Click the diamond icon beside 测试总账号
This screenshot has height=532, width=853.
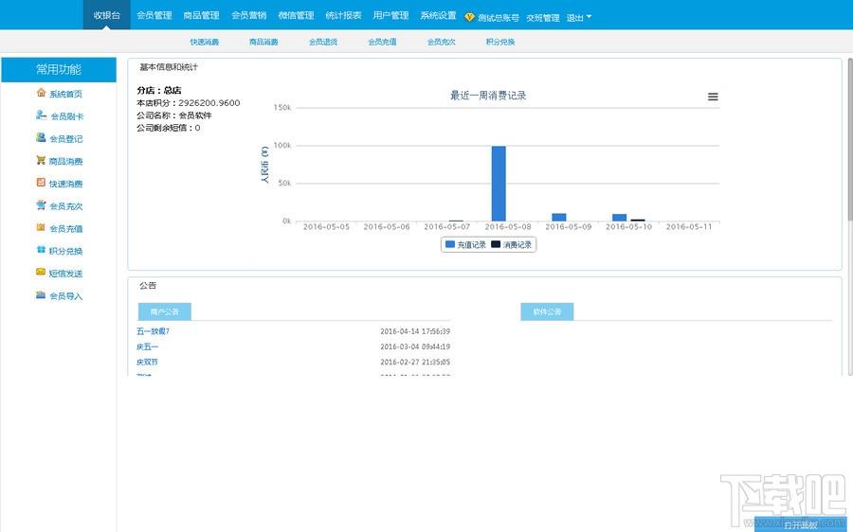tap(469, 17)
